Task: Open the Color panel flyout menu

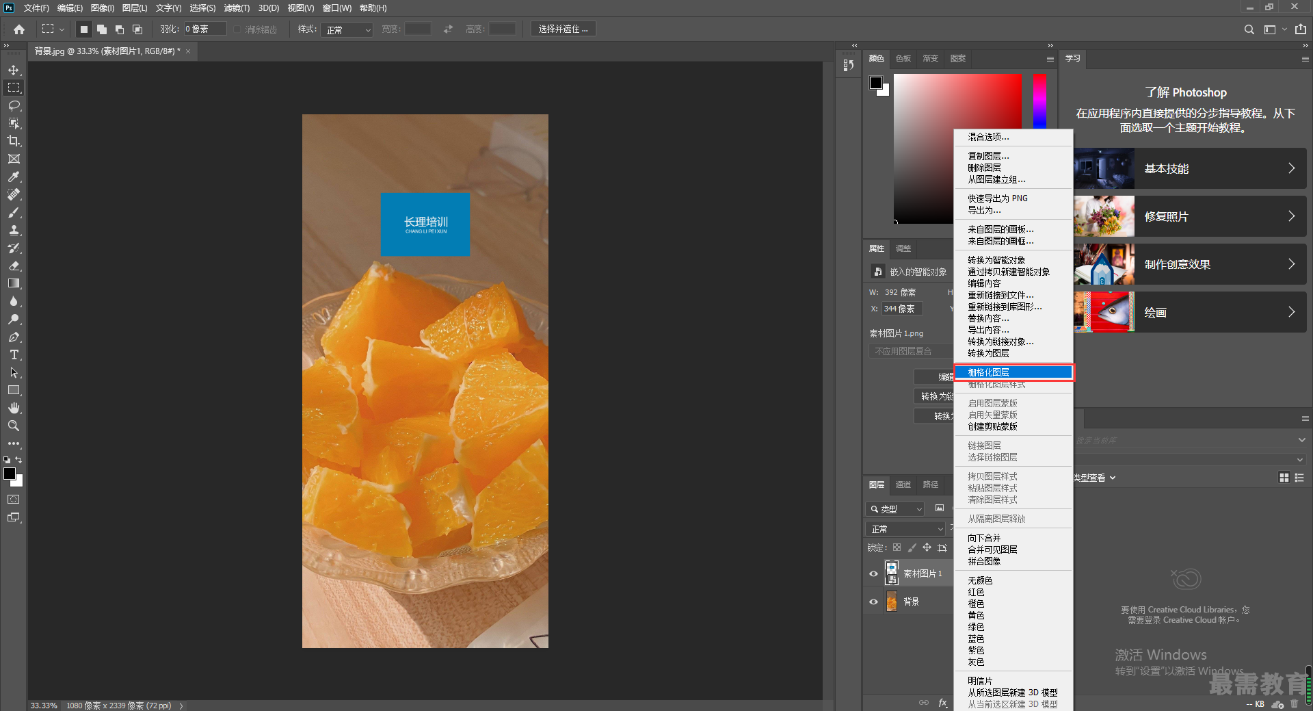Action: [1050, 59]
